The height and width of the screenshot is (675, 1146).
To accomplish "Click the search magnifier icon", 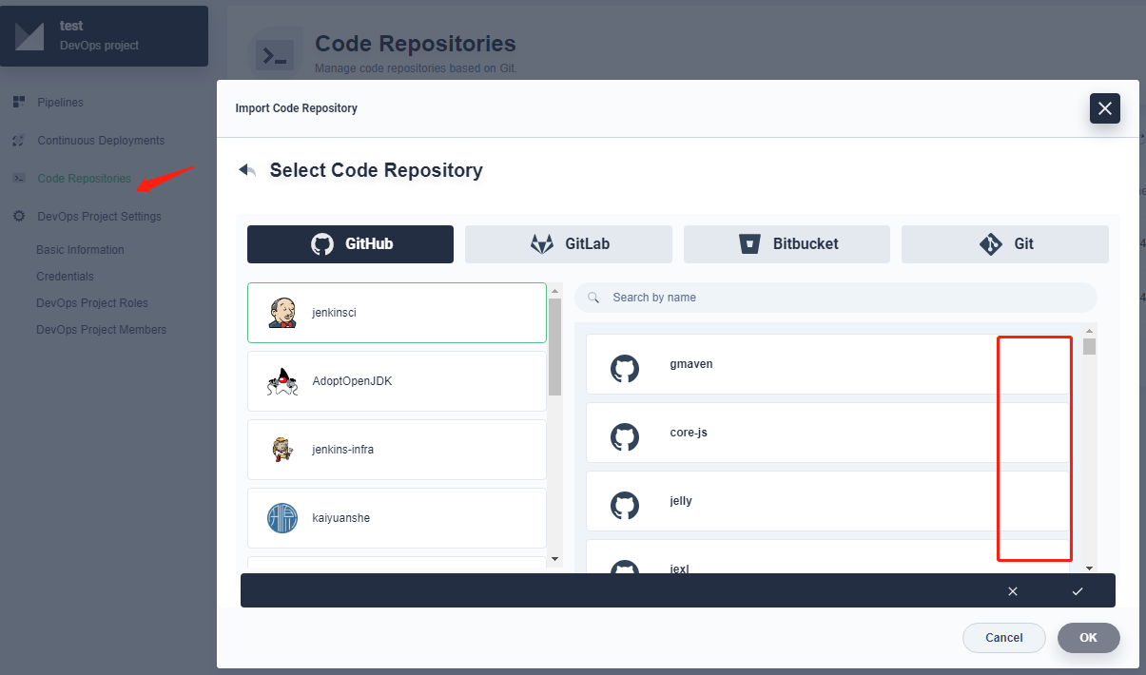I will [593, 298].
